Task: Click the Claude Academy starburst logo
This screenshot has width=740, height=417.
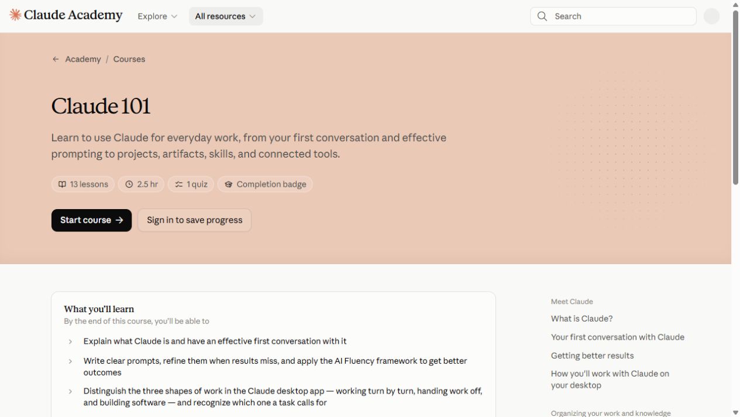Action: (15, 15)
